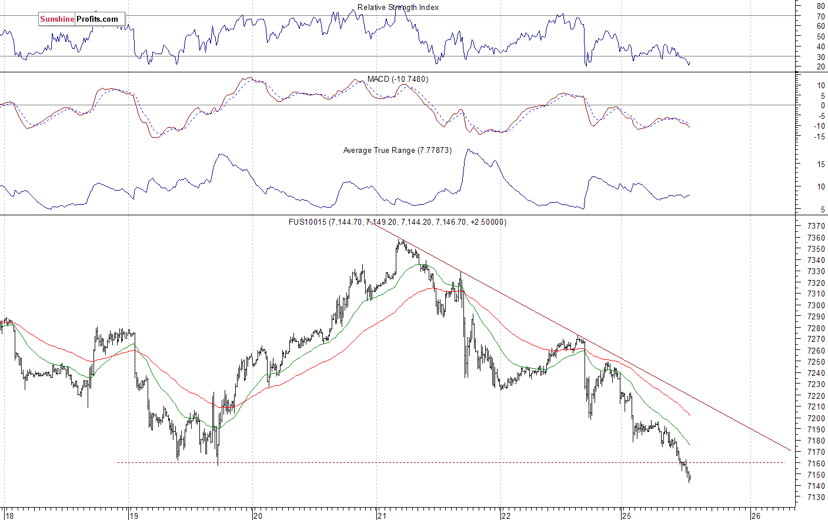Click the 20 level on RSI scale
The width and height of the screenshot is (828, 520).
point(820,66)
